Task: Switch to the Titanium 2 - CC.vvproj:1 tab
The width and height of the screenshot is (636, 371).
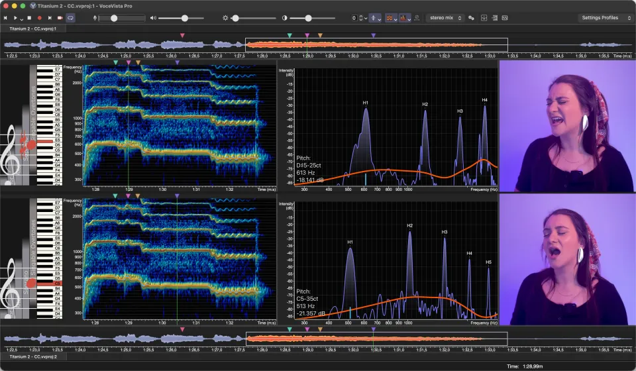Action: (33, 28)
